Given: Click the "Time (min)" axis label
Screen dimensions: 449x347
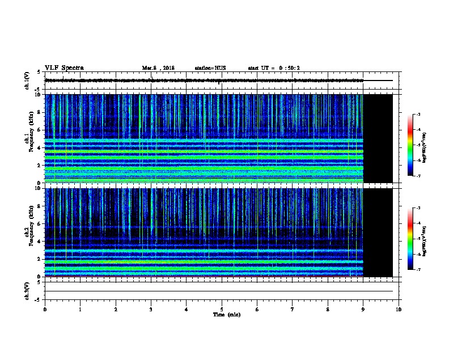Looking at the screenshot, I should pos(227,315).
